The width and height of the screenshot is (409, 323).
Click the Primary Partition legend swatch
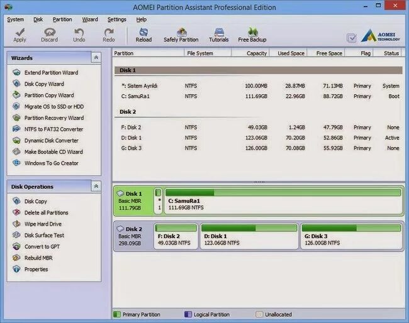(x=116, y=314)
